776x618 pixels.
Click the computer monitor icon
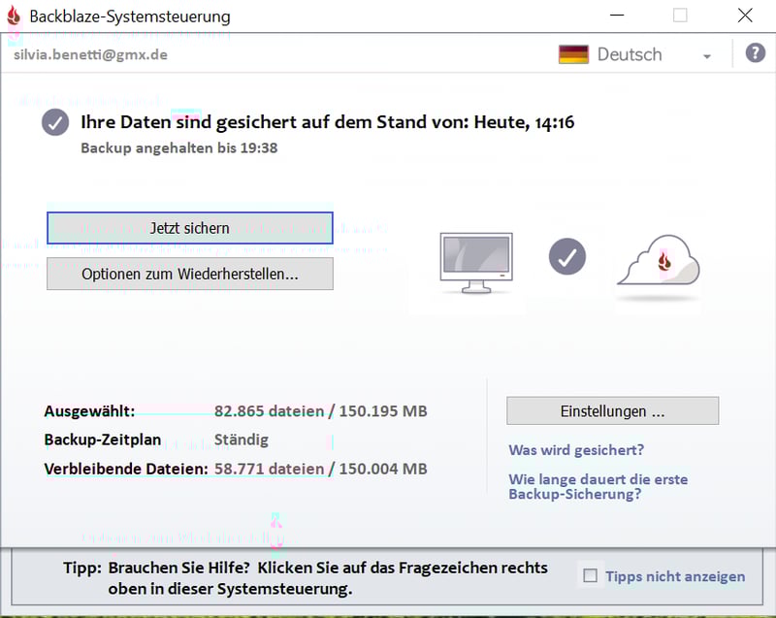coord(475,262)
